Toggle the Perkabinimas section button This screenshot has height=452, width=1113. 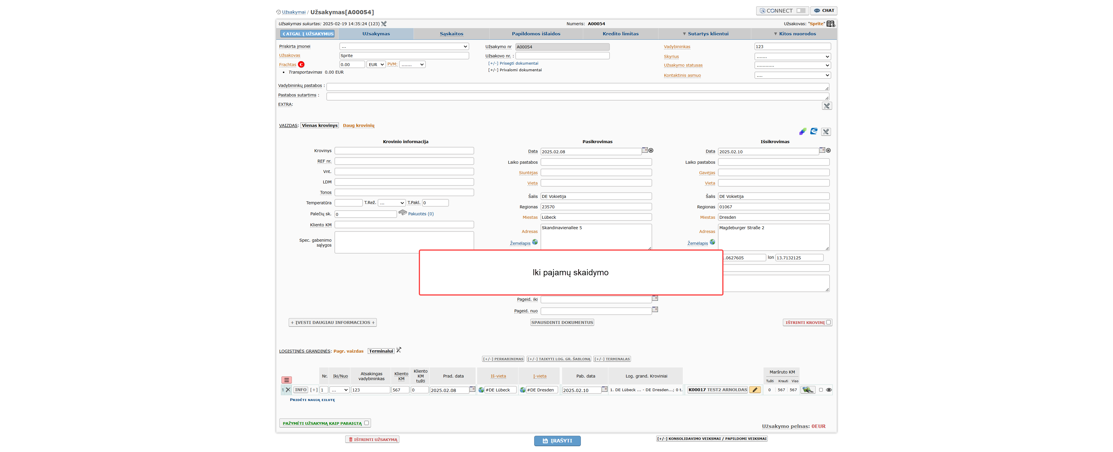pos(503,359)
